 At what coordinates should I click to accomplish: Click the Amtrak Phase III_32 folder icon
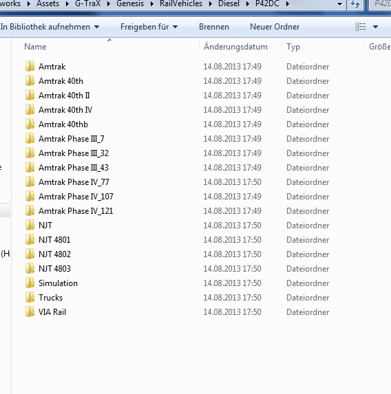tap(30, 153)
